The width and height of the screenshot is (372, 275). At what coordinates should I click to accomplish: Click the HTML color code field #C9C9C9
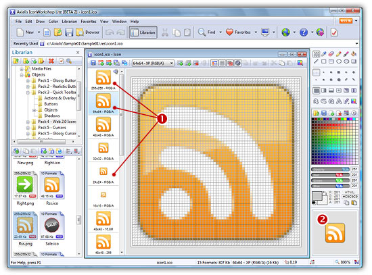[x=350, y=197]
